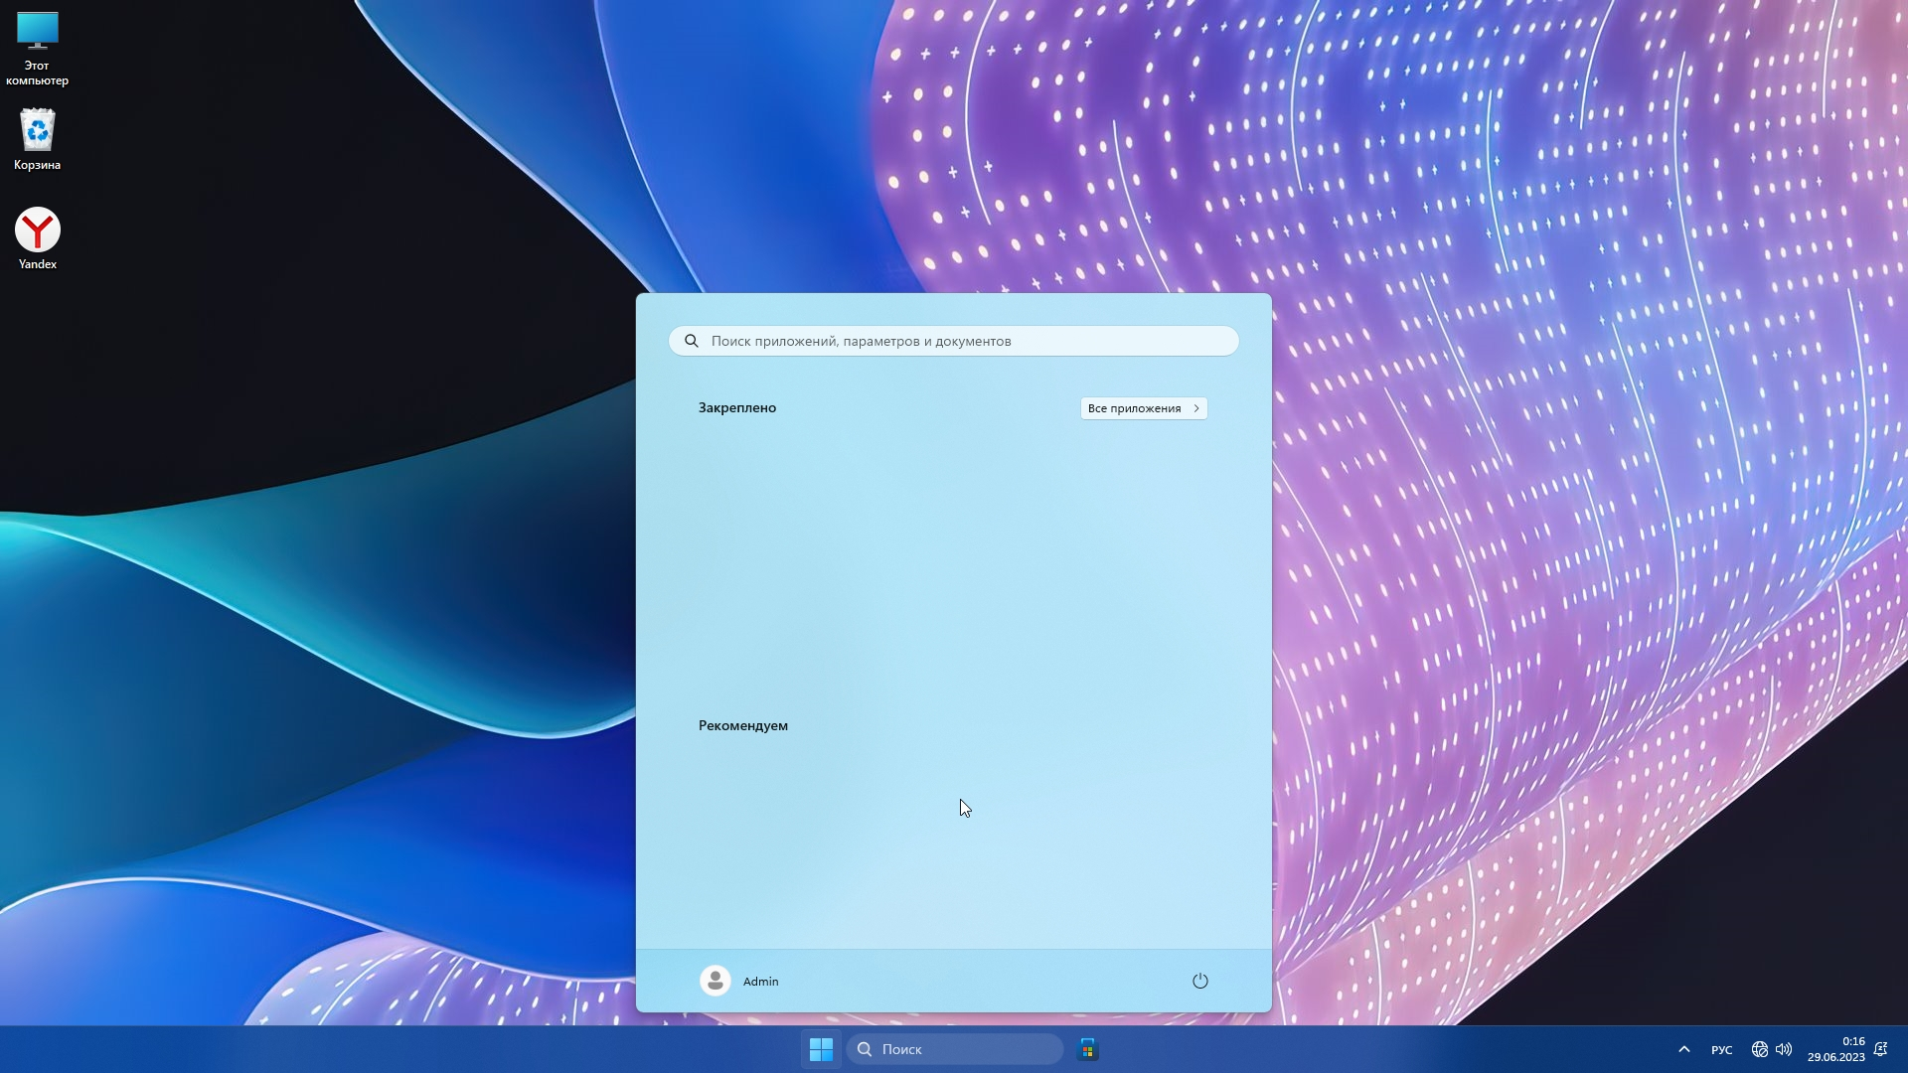Open the Admin user account menu
This screenshot has height=1073, width=1908.
click(760, 982)
